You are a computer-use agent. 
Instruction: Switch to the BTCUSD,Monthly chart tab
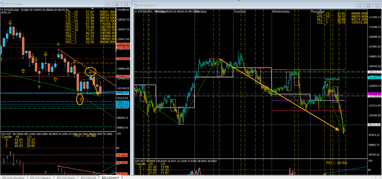pos(14,177)
